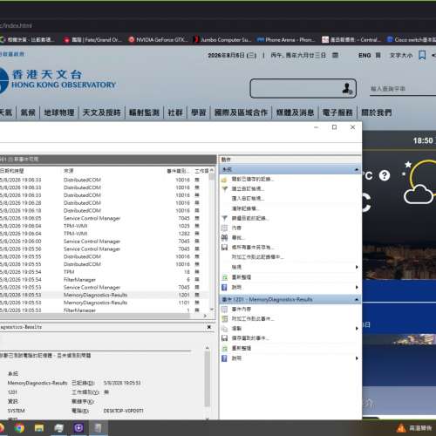The width and height of the screenshot is (436, 436).
Task: Open the Jumbo Computer bookmark
Action: pyautogui.click(x=222, y=39)
